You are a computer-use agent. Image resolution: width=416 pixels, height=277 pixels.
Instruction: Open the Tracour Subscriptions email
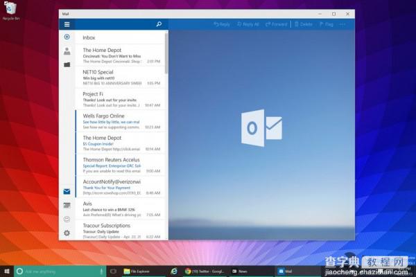point(120,231)
